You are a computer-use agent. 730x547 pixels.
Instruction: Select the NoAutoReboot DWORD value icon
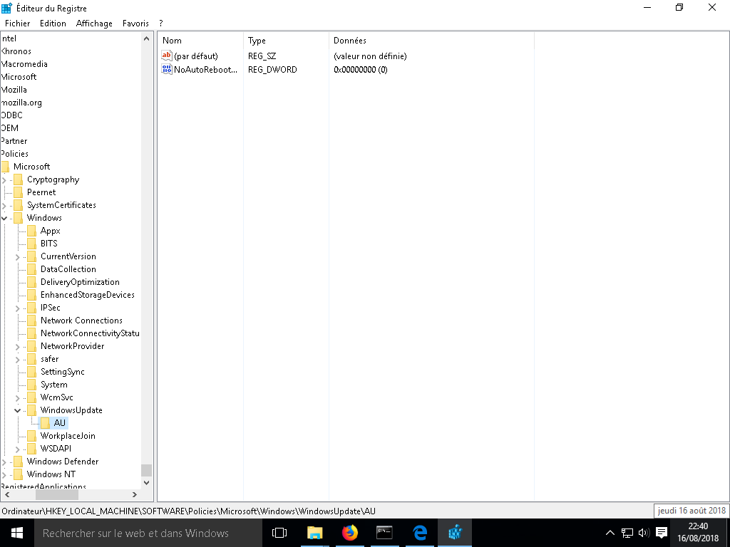(x=167, y=69)
